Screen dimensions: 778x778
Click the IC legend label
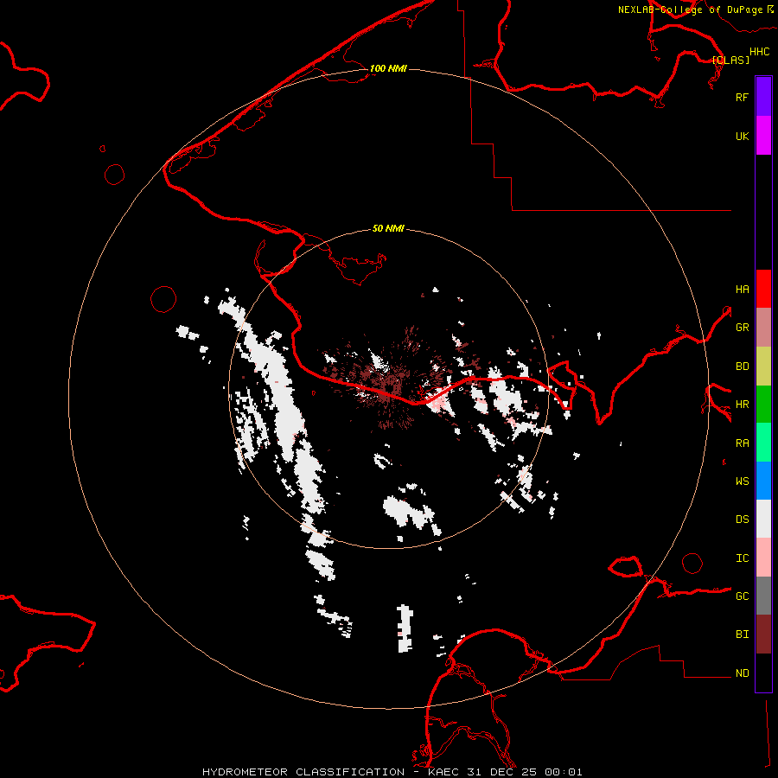click(742, 558)
